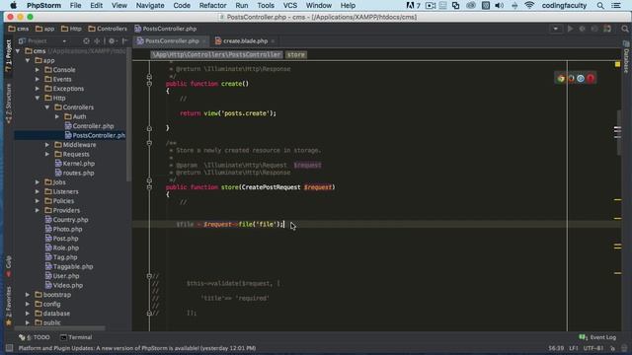Open the Navigate menu
Image resolution: width=632 pixels, height=355 pixels.
(x=150, y=5)
